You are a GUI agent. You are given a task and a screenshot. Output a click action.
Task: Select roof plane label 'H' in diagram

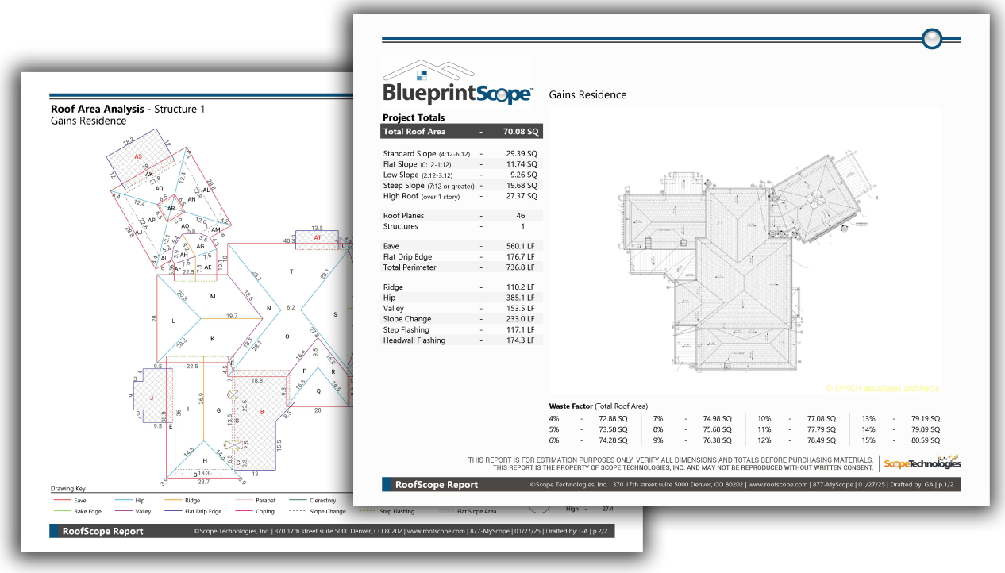coord(205,460)
